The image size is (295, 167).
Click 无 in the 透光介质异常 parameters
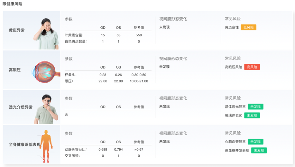[x=66, y=115]
